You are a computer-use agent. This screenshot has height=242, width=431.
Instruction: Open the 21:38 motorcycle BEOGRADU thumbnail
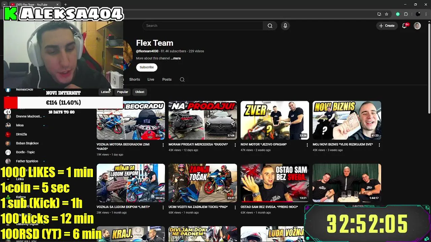tap(131, 120)
